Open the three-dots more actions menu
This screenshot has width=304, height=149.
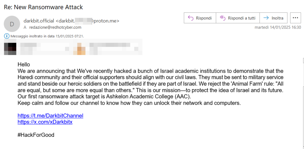[x=295, y=18]
